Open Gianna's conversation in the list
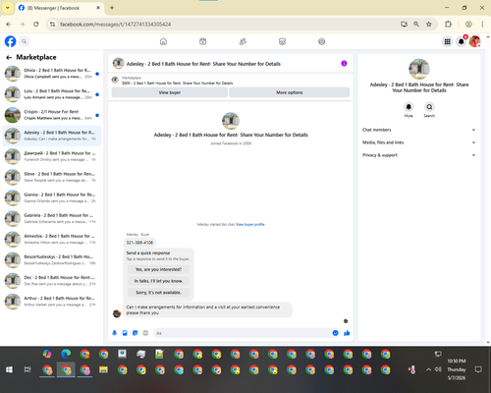 [x=52, y=197]
